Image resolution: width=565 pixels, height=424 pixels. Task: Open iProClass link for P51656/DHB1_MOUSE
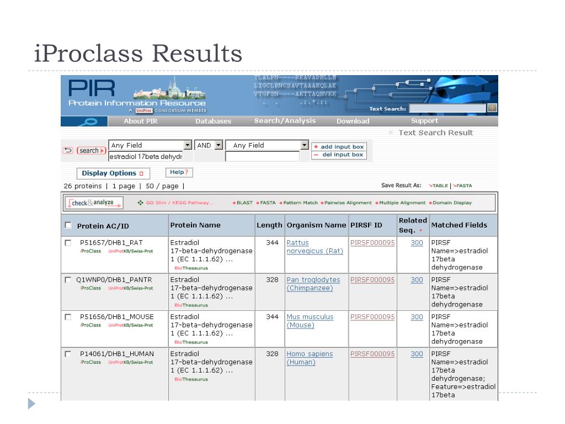coord(90,325)
